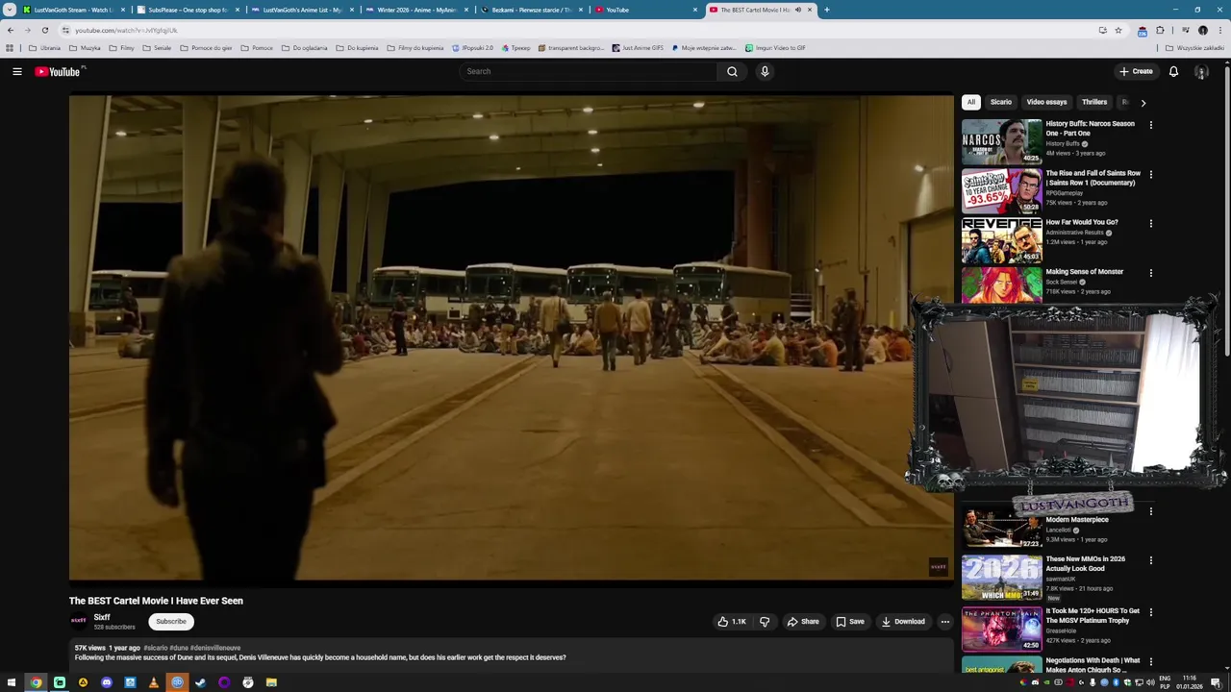Open options for Negotiations With Death video
The width and height of the screenshot is (1231, 692).
click(1150, 662)
